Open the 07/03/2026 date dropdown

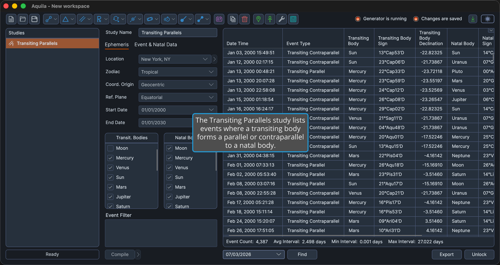[254, 255]
